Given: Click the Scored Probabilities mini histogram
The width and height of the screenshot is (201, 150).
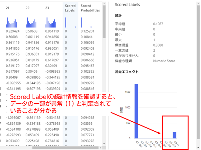Looking at the screenshot, I should pyautogui.click(x=86, y=22).
